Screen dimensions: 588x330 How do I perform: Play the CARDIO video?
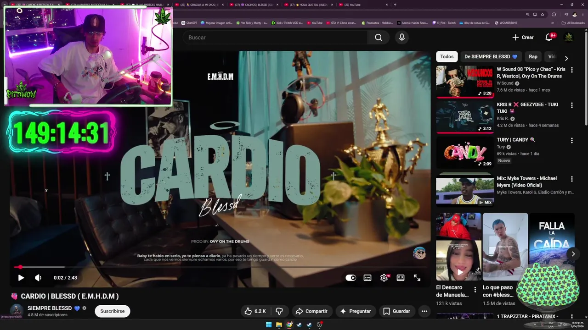[x=21, y=278]
